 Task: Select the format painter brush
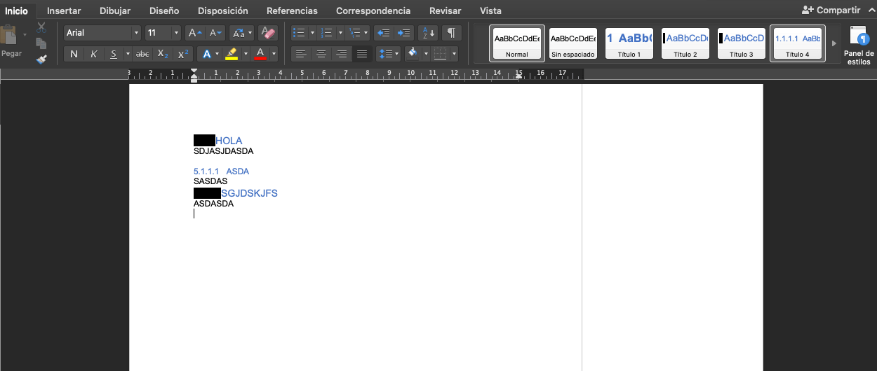[41, 59]
